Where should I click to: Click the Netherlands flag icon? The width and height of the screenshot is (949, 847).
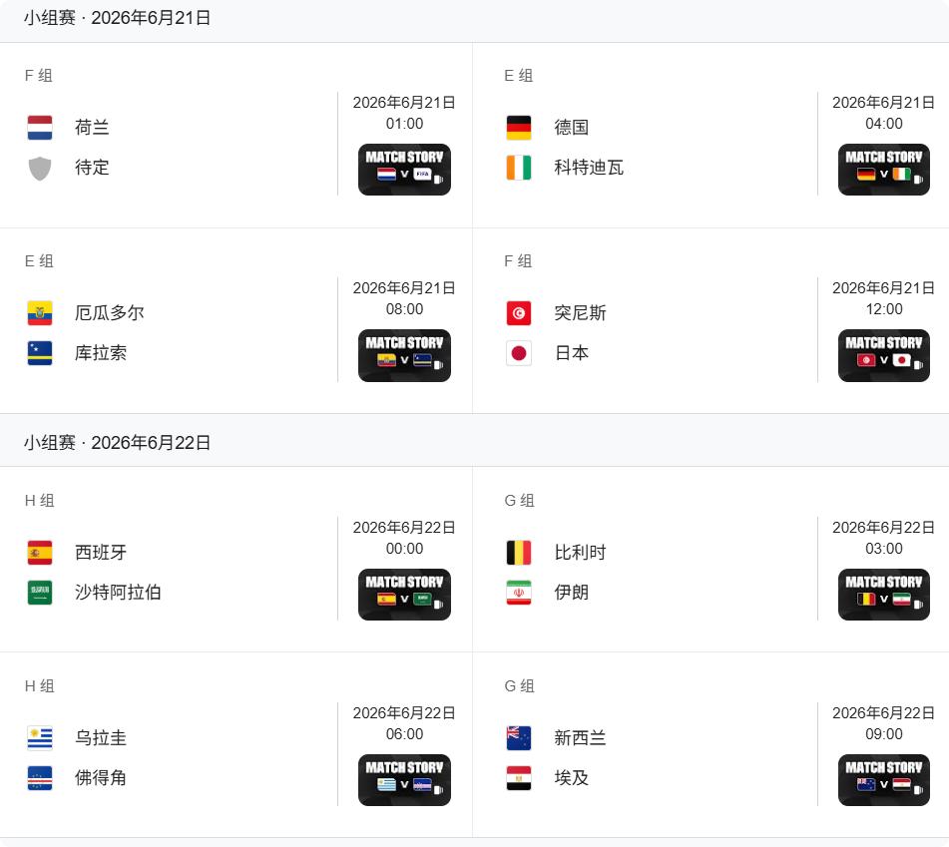click(x=40, y=128)
